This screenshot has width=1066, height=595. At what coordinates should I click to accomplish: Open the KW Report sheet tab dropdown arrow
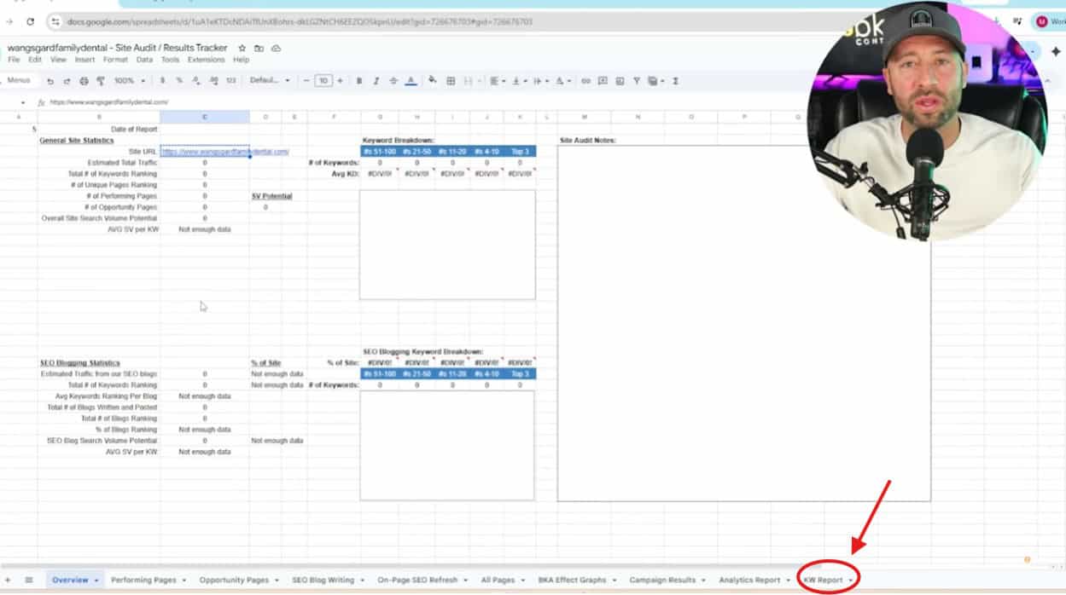(850, 580)
